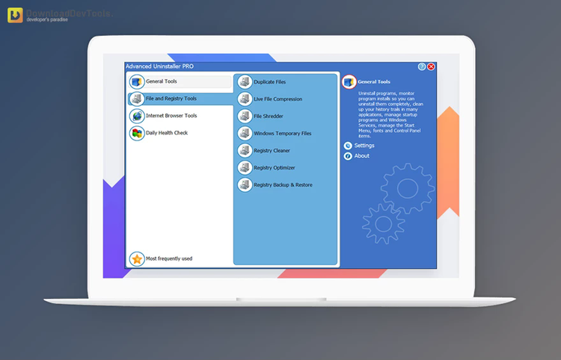The height and width of the screenshot is (360, 561).
Task: Click the Internet Browser Tools globe icon
Action: coord(137,116)
